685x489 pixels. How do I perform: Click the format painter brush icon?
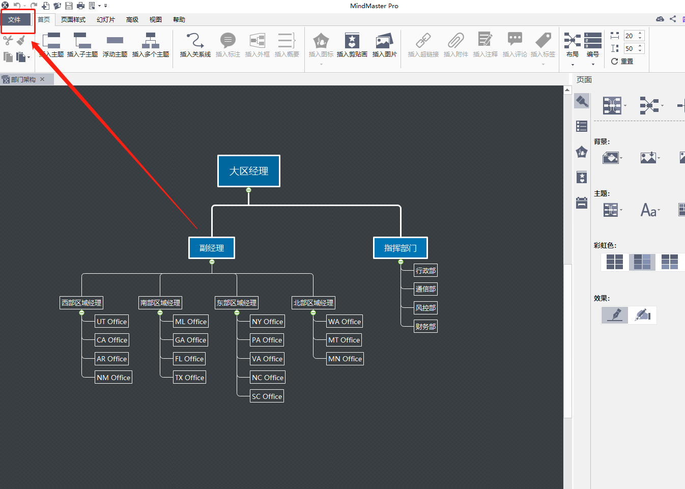[x=21, y=40]
